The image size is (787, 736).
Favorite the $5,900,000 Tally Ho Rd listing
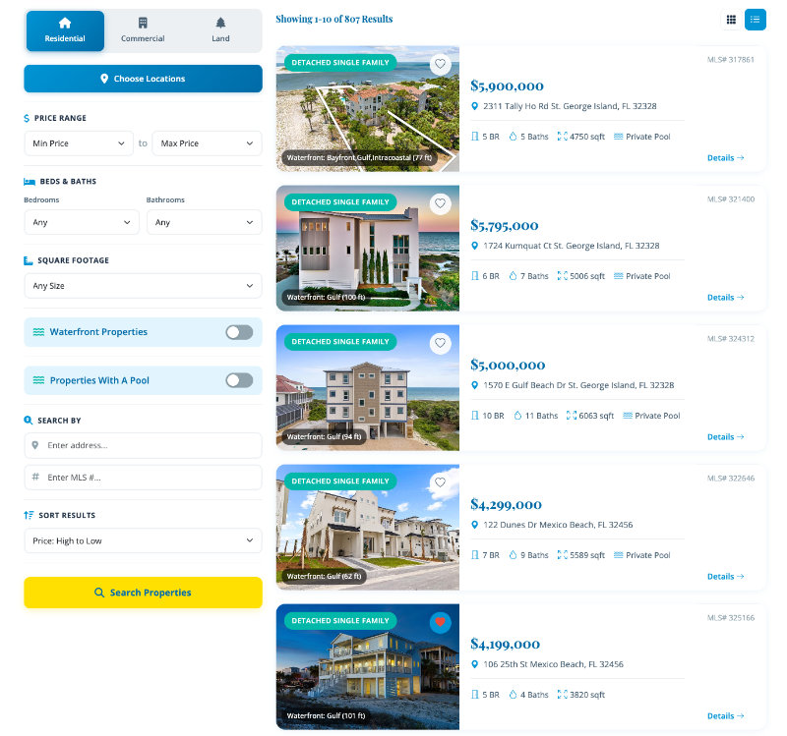441,64
